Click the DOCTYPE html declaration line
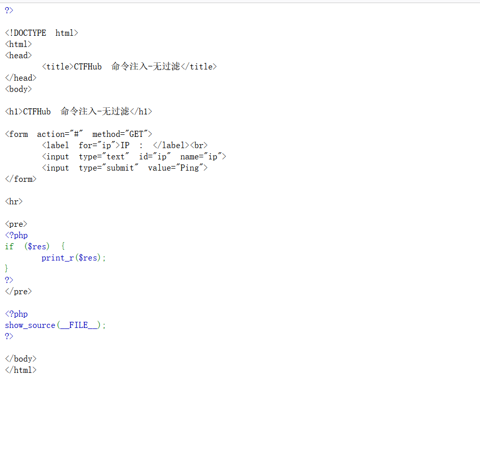 tap(41, 33)
